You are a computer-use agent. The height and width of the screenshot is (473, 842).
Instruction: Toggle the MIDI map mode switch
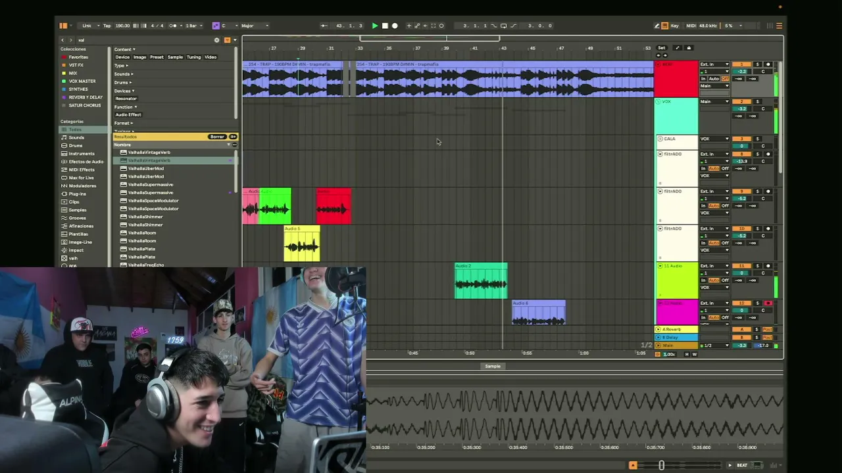[x=691, y=26]
